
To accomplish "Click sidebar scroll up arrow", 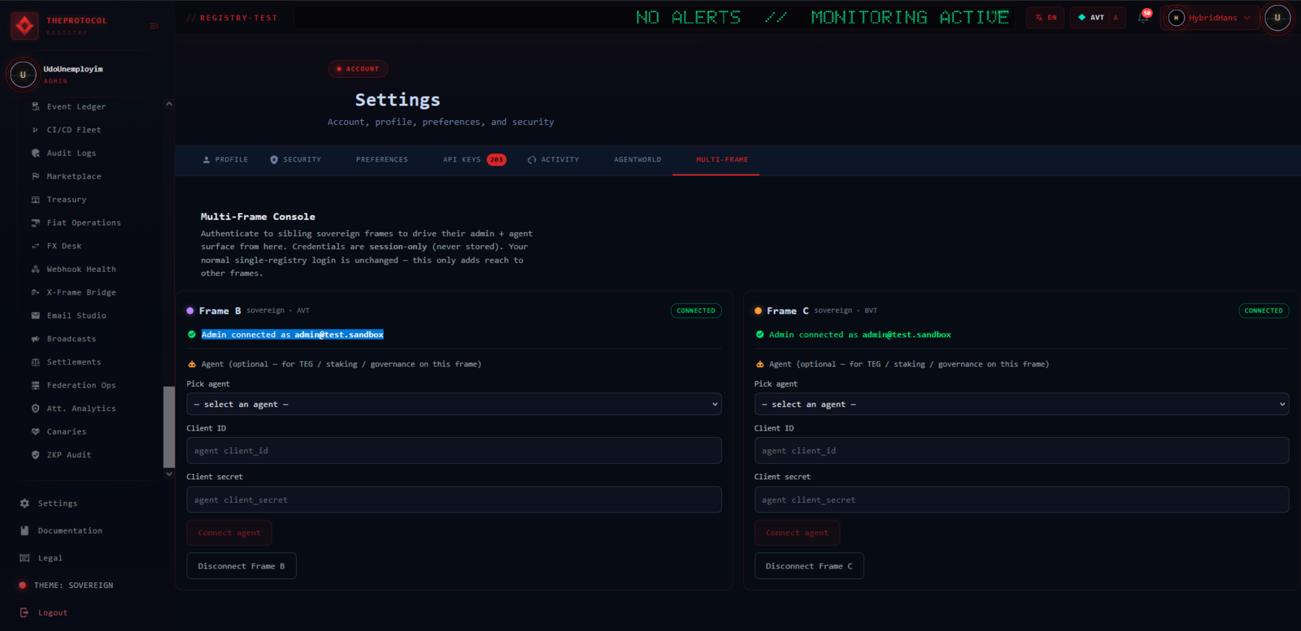I will tap(169, 104).
